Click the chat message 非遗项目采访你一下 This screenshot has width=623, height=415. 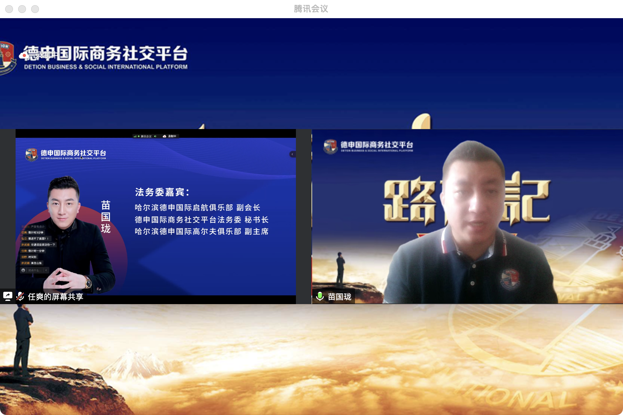click(x=38, y=245)
